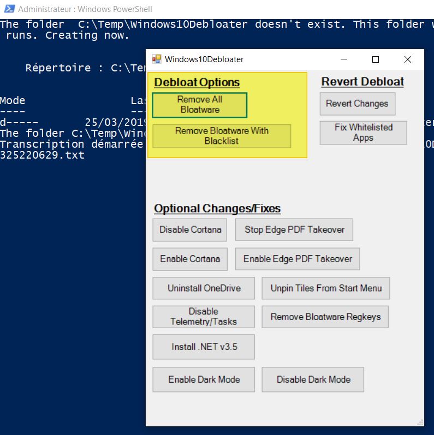Image resolution: width=434 pixels, height=435 pixels.
Task: Minimize the Windows10Debloater window
Action: [x=343, y=59]
